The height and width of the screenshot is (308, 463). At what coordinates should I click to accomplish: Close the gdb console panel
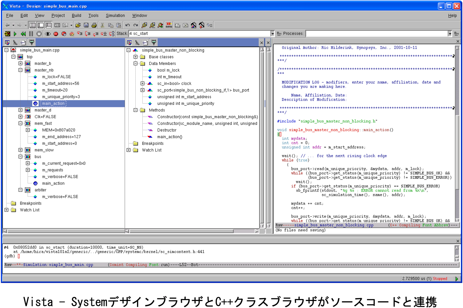(458, 241)
